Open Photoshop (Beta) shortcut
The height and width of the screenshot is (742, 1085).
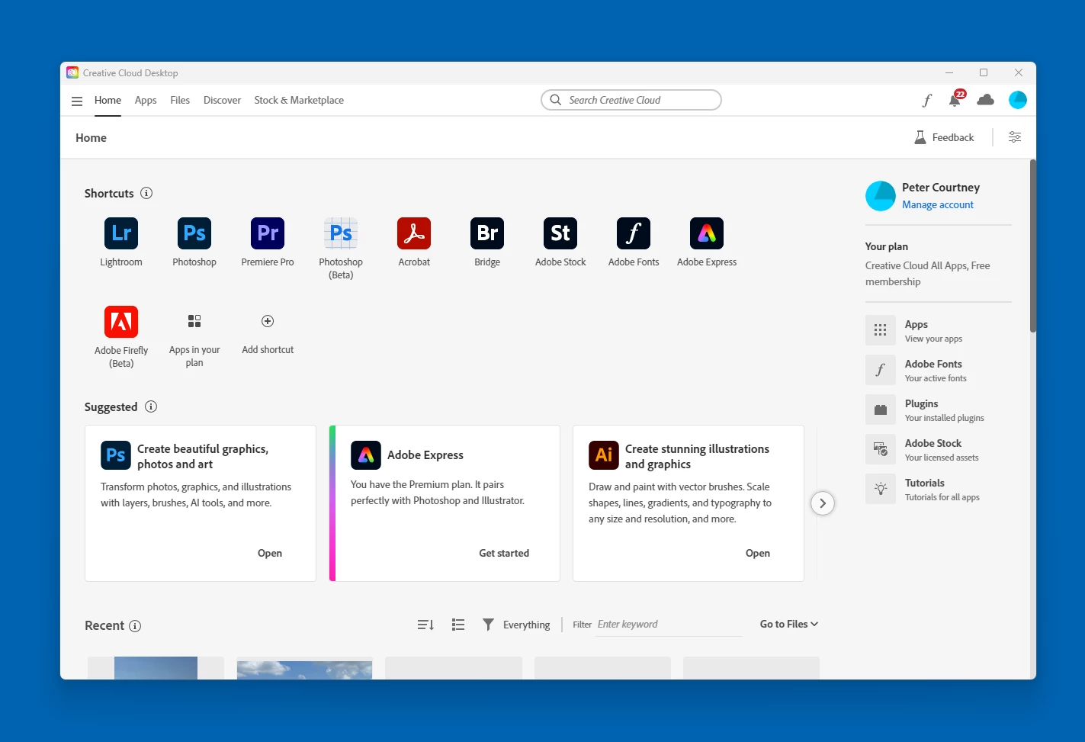point(341,233)
